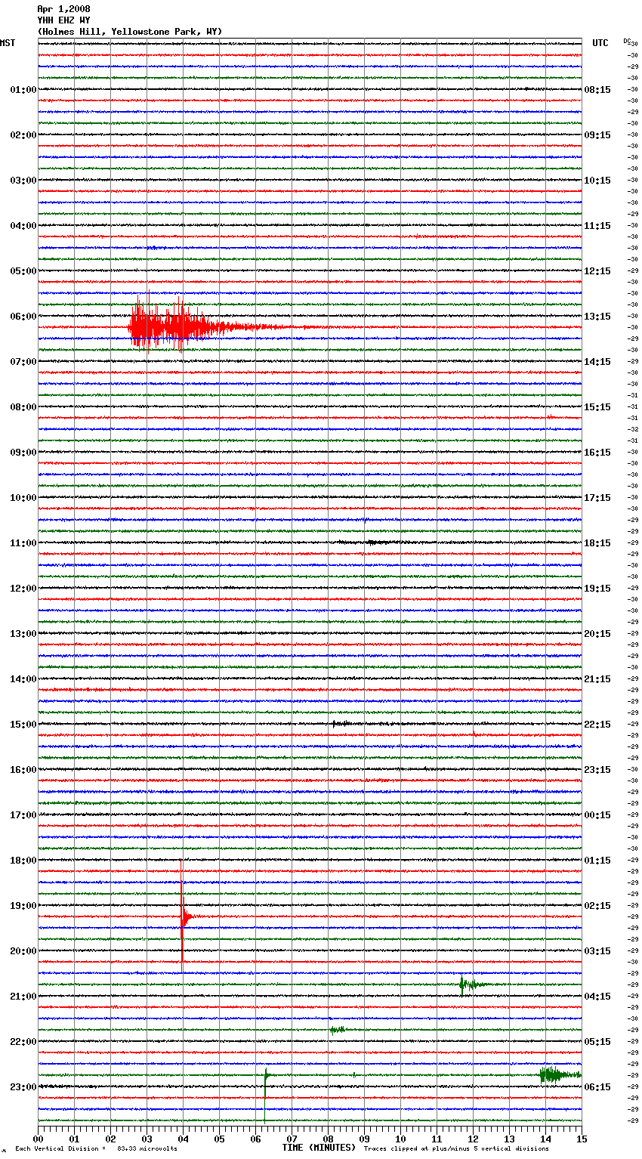The width and height of the screenshot is (642, 1159).
Task: Click the "MST" time zone header
Action: (x=8, y=43)
